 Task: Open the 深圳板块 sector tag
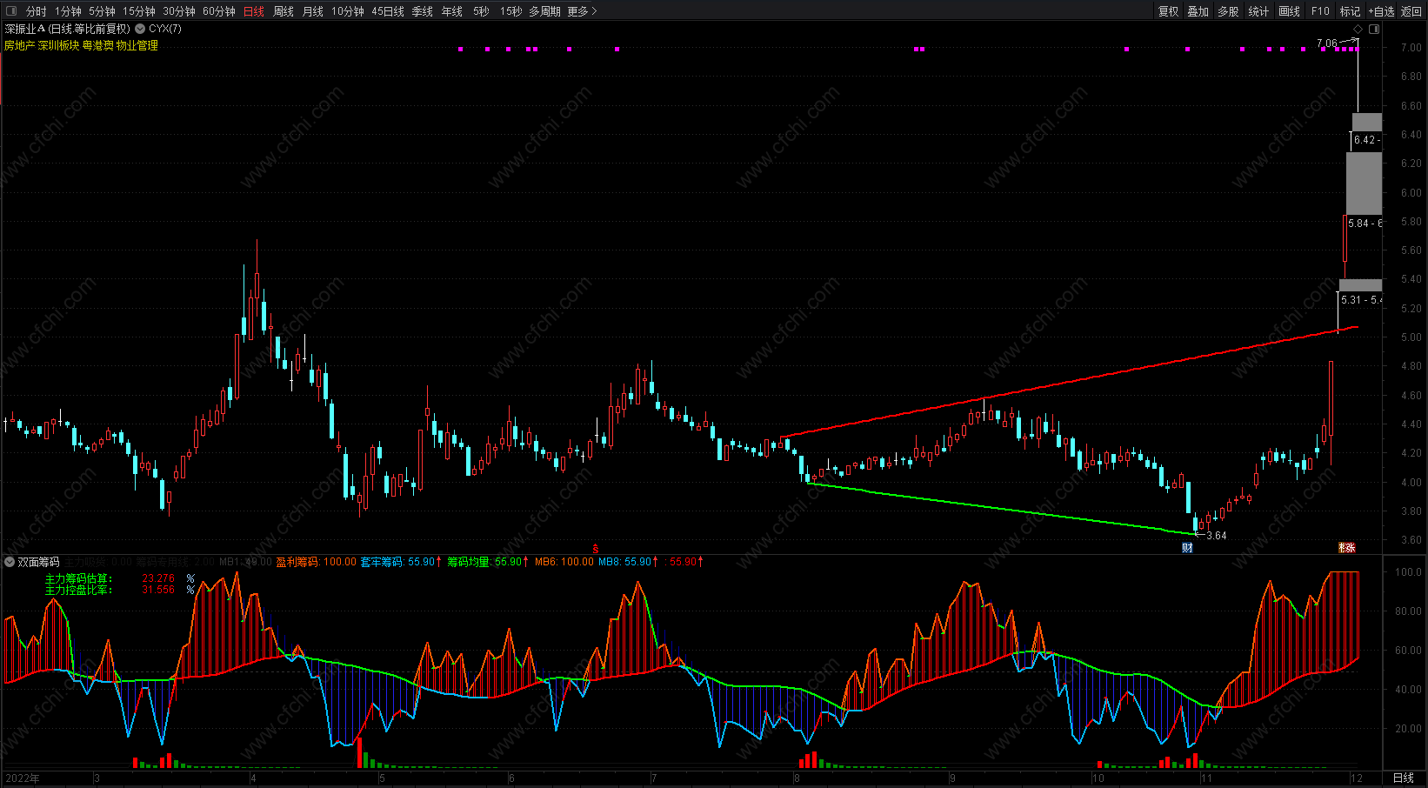pyautogui.click(x=58, y=45)
